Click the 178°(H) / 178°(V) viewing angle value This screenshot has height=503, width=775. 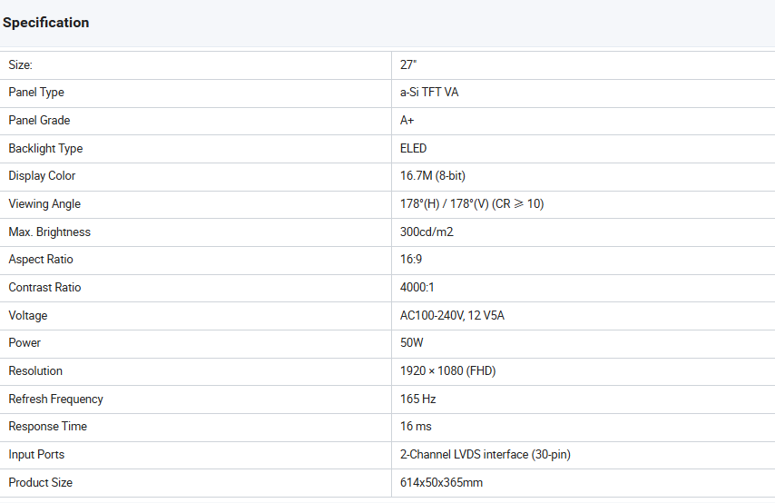coord(471,204)
